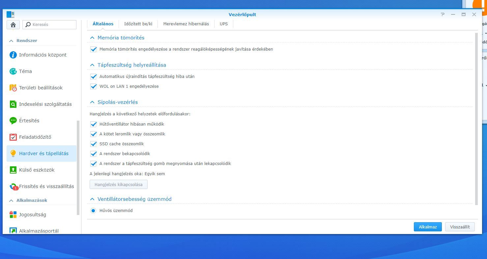Image resolution: width=487 pixels, height=259 pixels.
Task: Toggle Memória tömörítés engedélyezése checkbox
Action: [93, 49]
